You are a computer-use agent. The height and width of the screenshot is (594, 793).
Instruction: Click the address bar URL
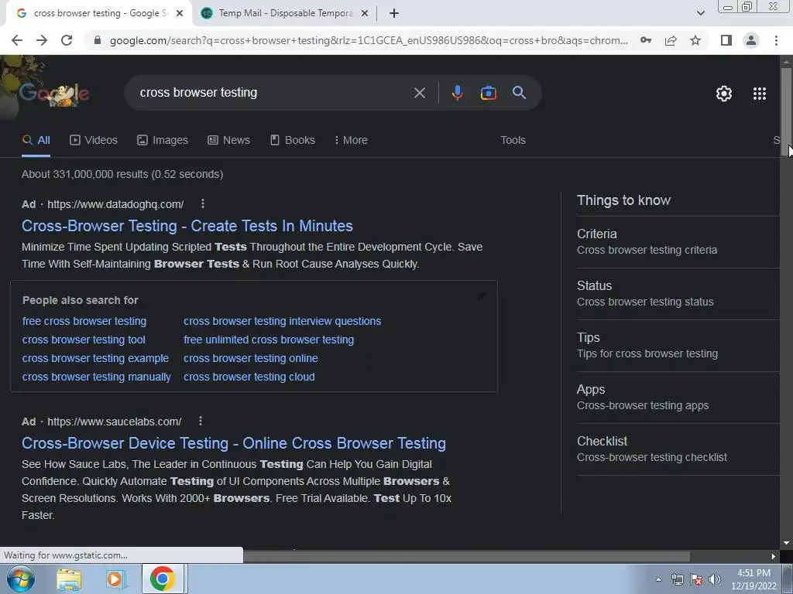[x=369, y=40]
